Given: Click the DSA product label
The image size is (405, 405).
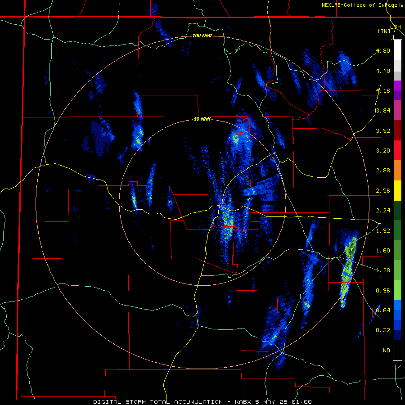Looking at the screenshot, I should [396, 27].
